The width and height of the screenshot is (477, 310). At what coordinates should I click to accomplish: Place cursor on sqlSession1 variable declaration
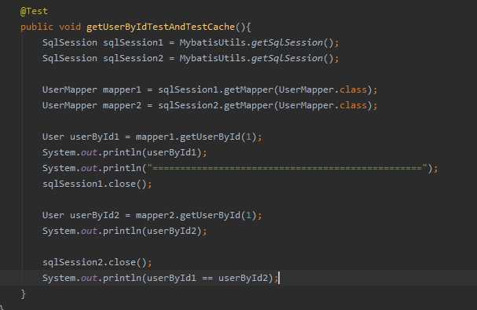(133, 43)
